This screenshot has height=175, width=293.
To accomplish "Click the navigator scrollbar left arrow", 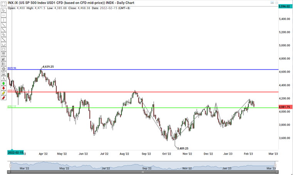I will click(x=9, y=172).
